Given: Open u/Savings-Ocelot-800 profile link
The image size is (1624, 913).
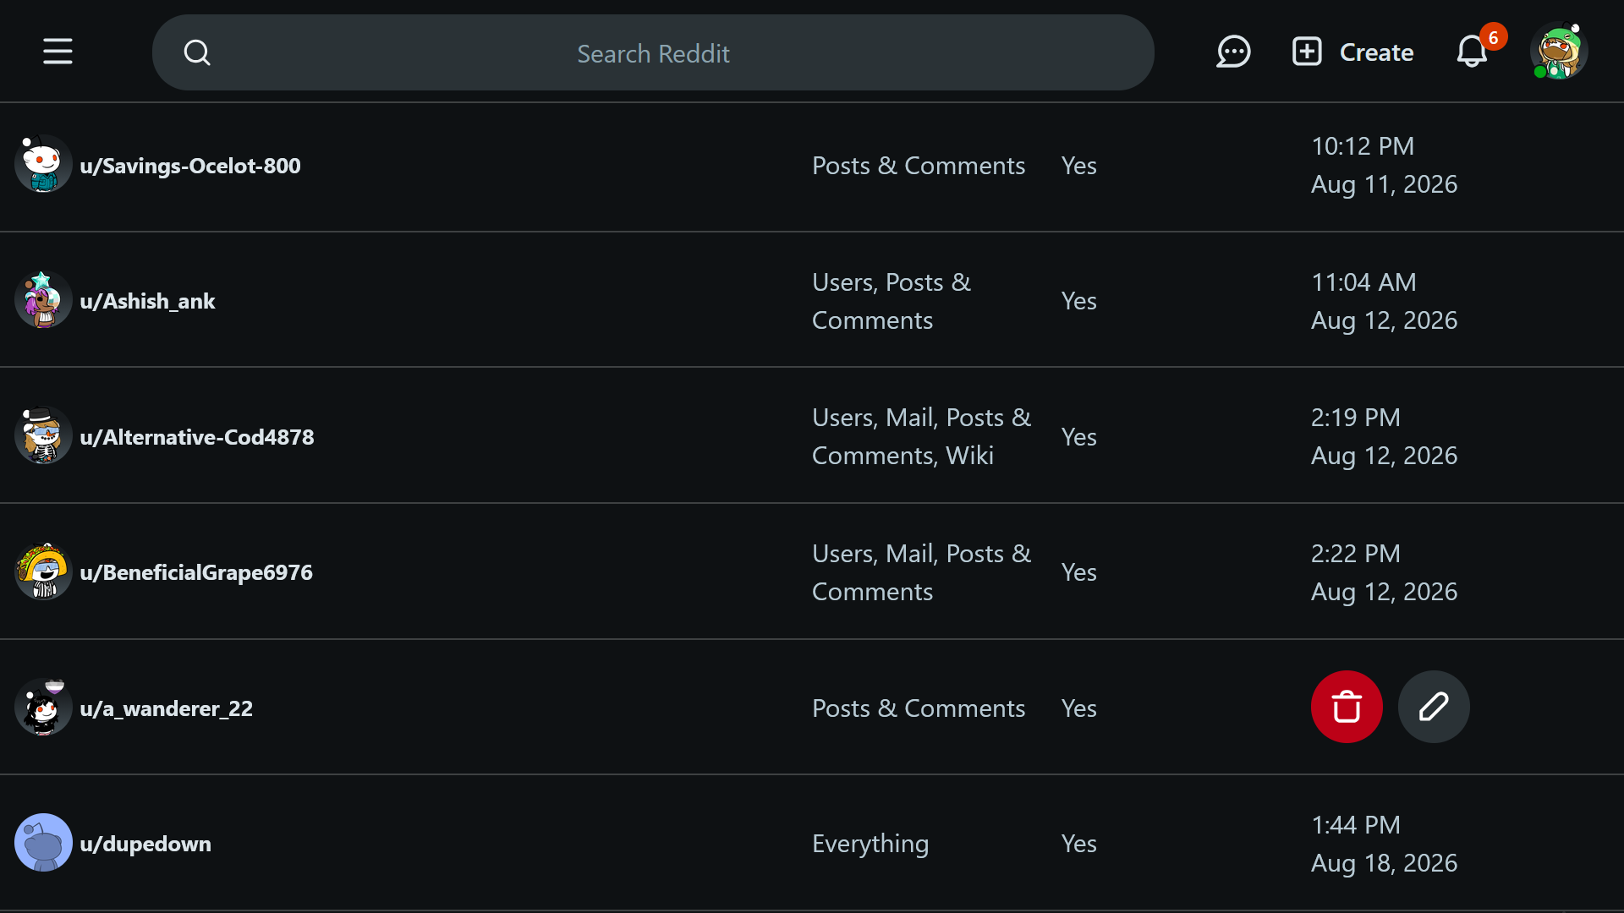Looking at the screenshot, I should 190,166.
